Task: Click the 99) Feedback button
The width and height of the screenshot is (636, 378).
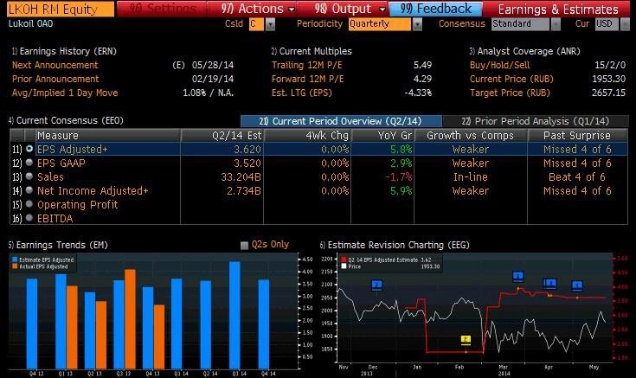Action: (435, 9)
